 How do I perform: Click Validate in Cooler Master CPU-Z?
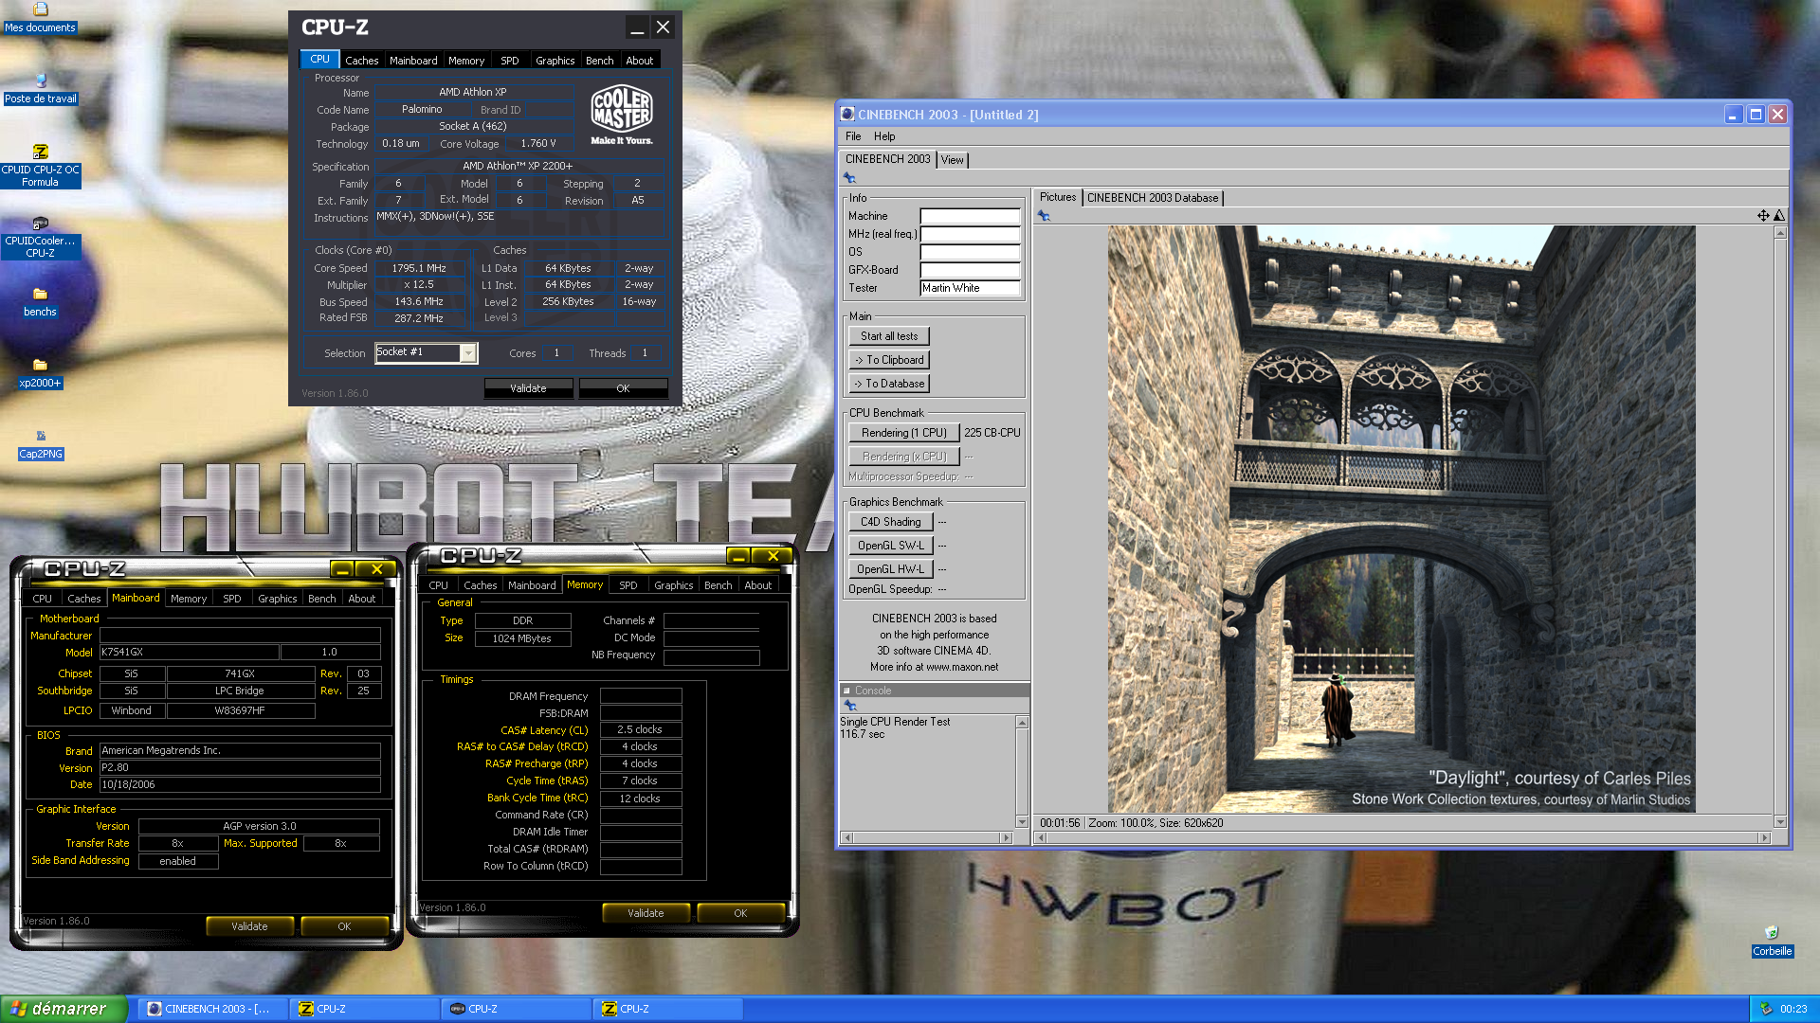[528, 388]
